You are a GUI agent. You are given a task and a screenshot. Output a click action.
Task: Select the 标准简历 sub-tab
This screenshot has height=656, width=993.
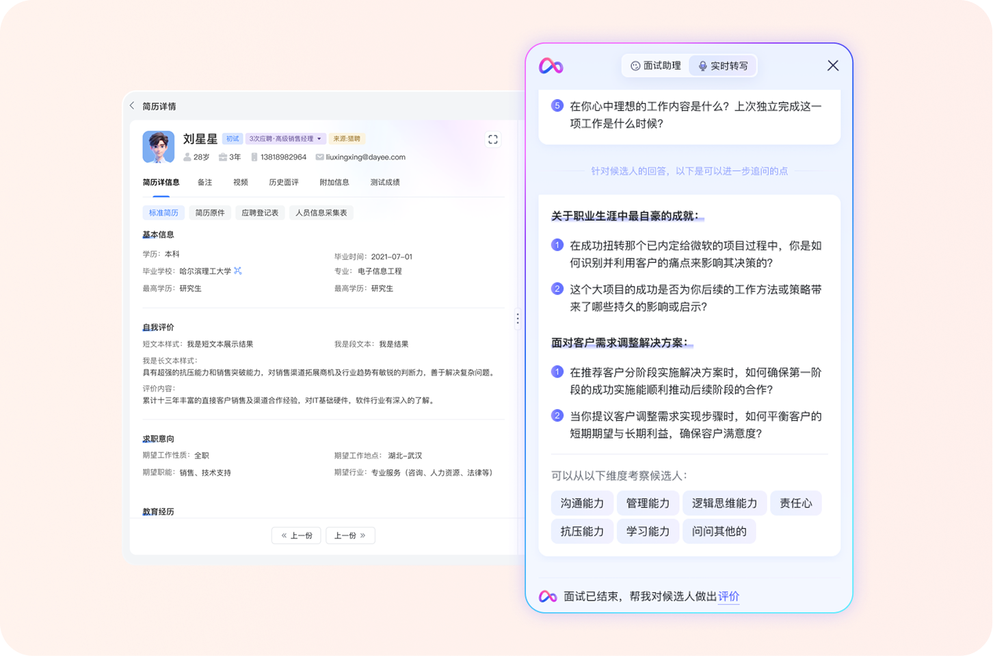163,213
